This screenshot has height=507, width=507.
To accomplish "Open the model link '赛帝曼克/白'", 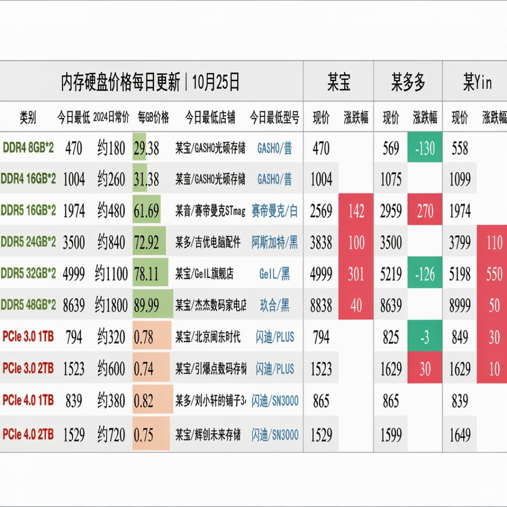I will tap(275, 211).
